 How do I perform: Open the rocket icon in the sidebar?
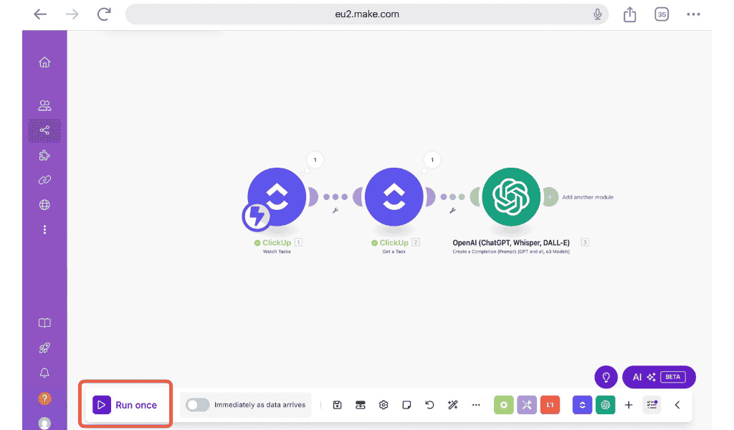(44, 348)
